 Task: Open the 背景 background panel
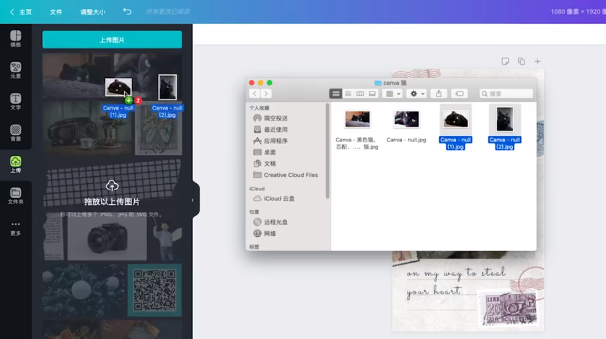(15, 133)
